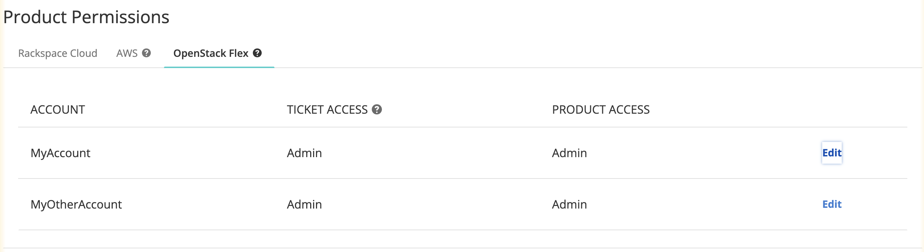Open the AWS permissions tab
The height and width of the screenshot is (252, 924).
tap(127, 53)
